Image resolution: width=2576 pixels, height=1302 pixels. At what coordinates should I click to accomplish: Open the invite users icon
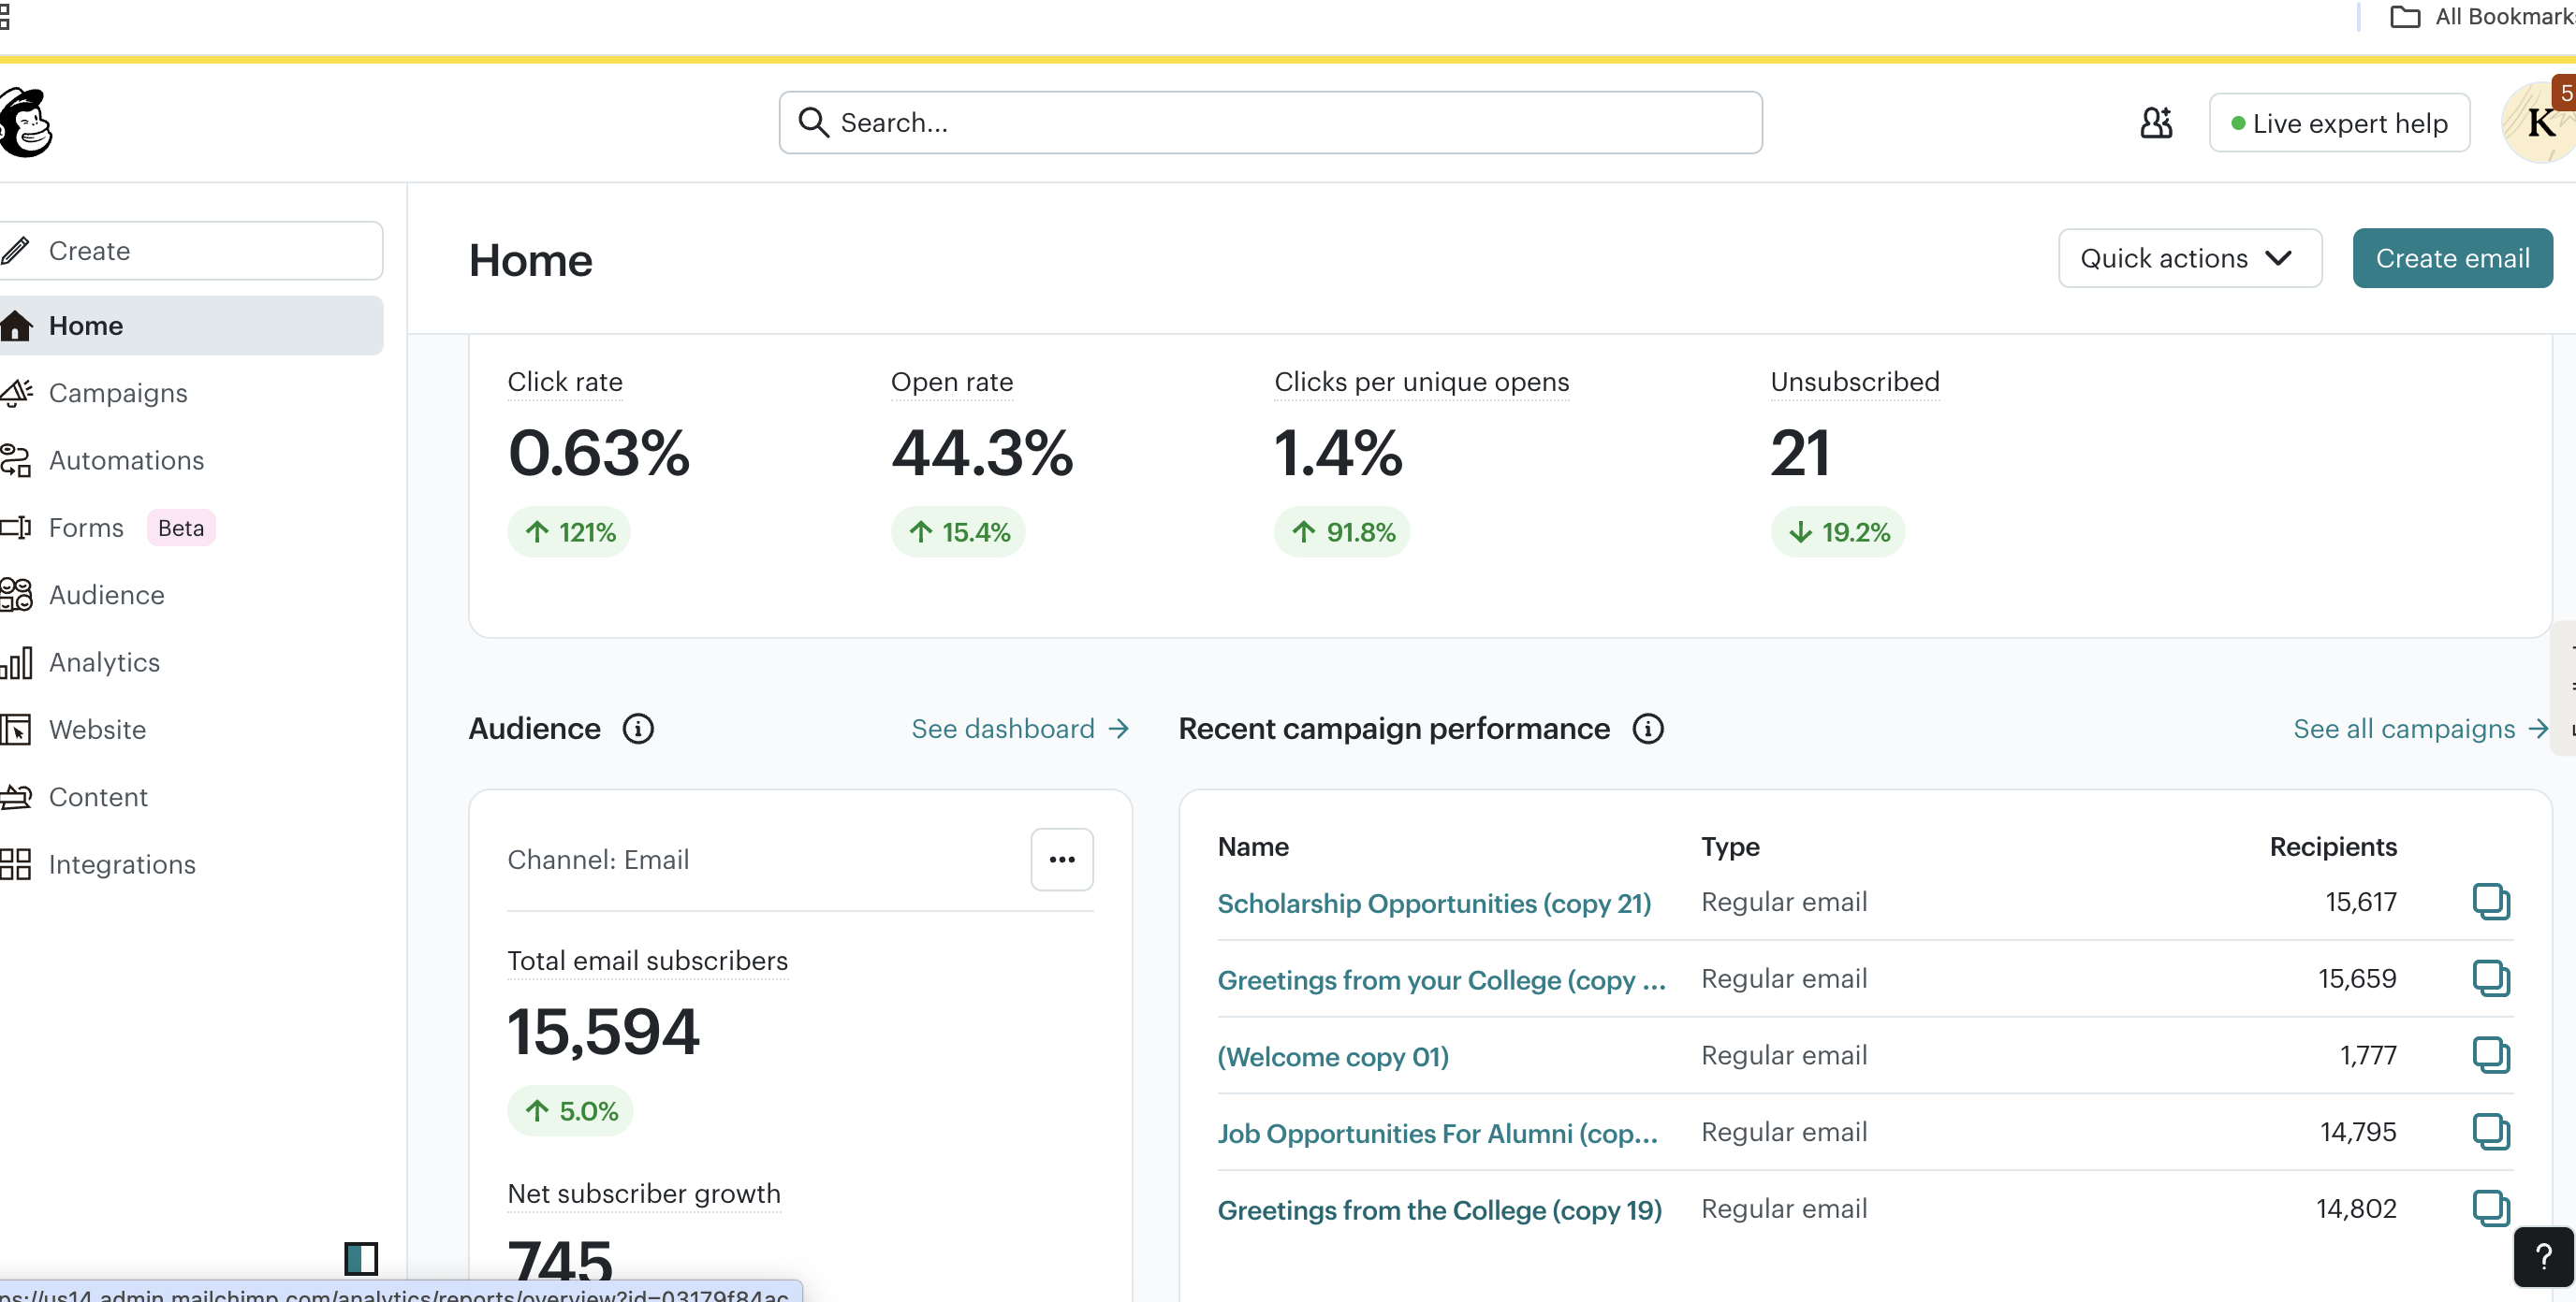2155,123
